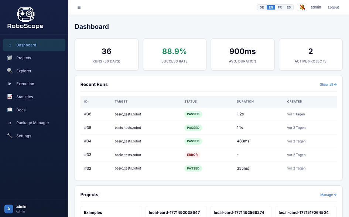This screenshot has height=217, width=349.
Task: Click 'vor 1 Tagen' created cell
Action: pyautogui.click(x=296, y=114)
